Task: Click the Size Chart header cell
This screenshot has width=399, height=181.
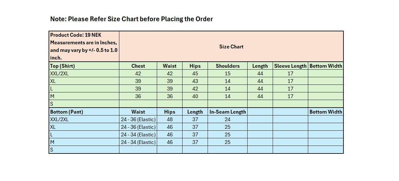Action: point(231,46)
